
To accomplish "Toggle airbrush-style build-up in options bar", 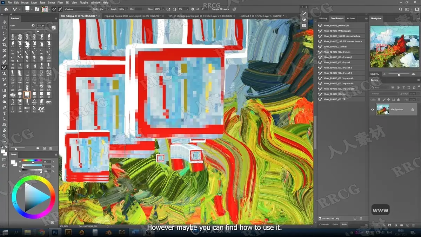I will (169, 9).
